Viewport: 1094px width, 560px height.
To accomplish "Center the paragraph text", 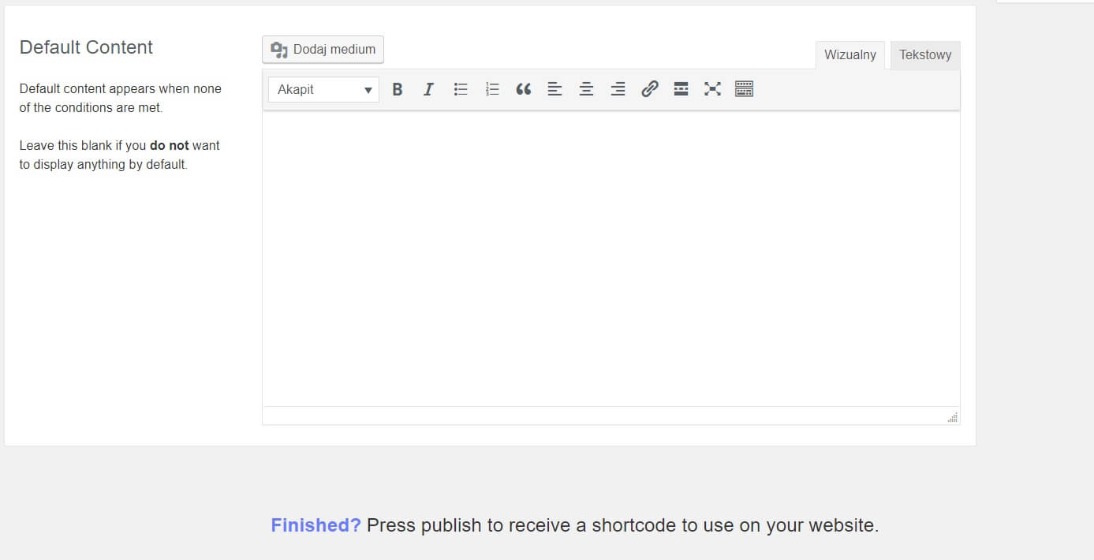I will click(x=586, y=88).
